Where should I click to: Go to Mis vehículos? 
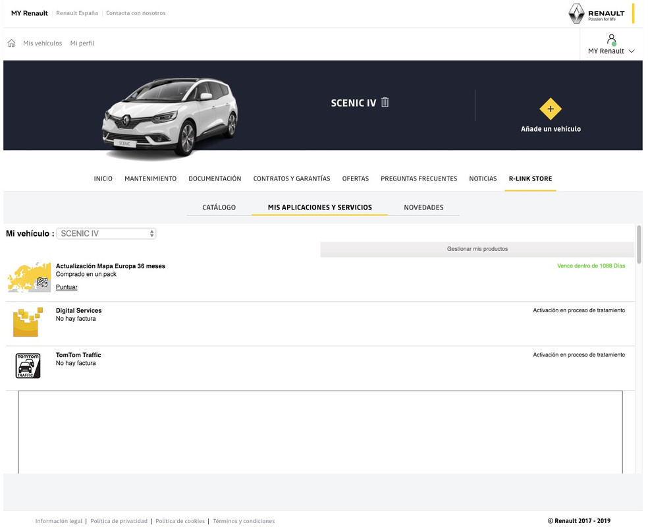click(43, 43)
